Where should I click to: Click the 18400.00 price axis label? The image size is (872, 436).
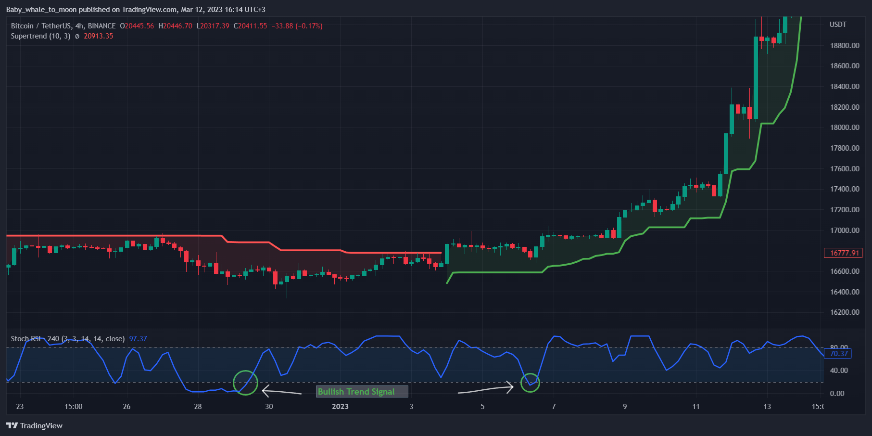coord(845,87)
